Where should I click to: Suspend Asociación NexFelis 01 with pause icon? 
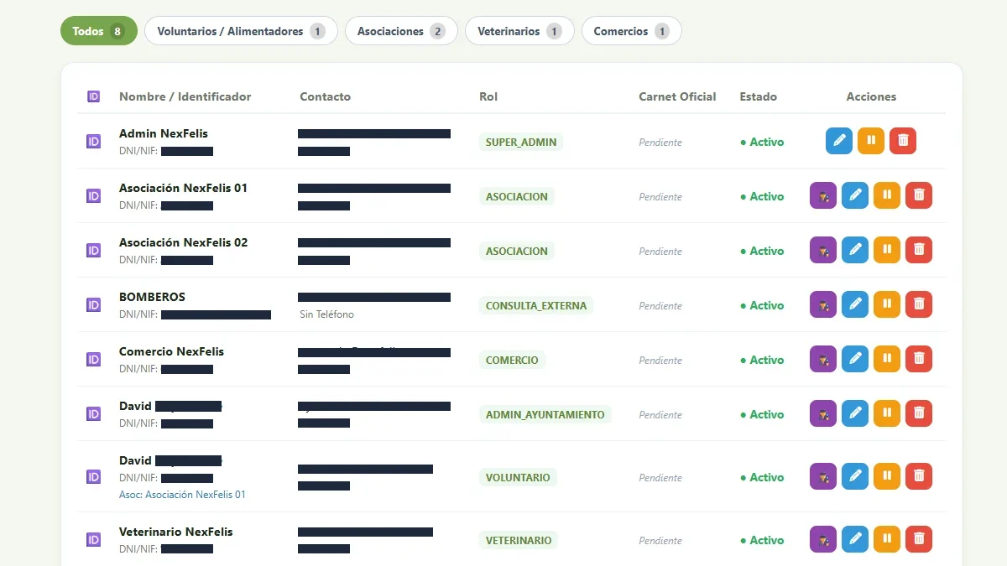tap(887, 195)
